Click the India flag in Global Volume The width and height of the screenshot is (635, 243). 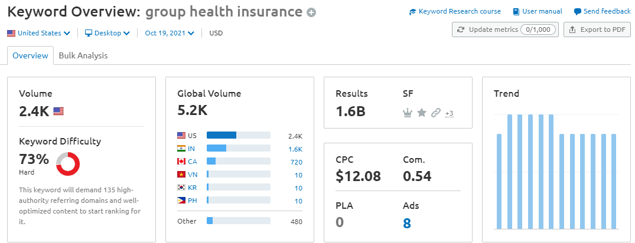pos(181,148)
